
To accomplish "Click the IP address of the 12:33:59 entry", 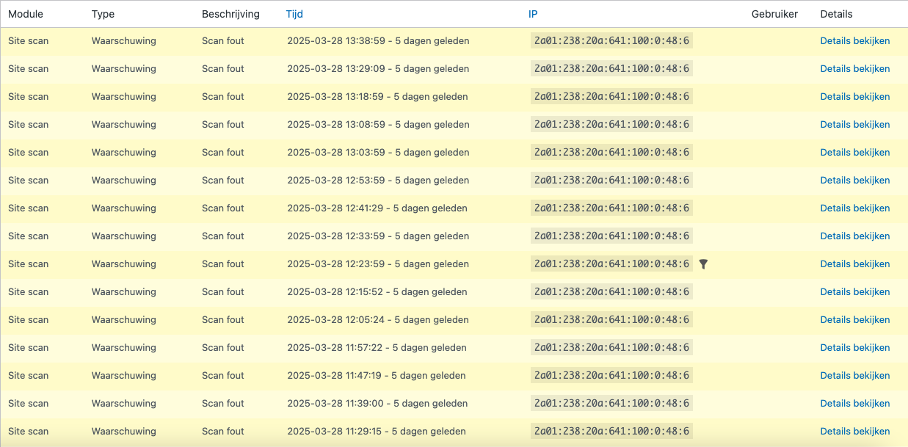I will [611, 236].
